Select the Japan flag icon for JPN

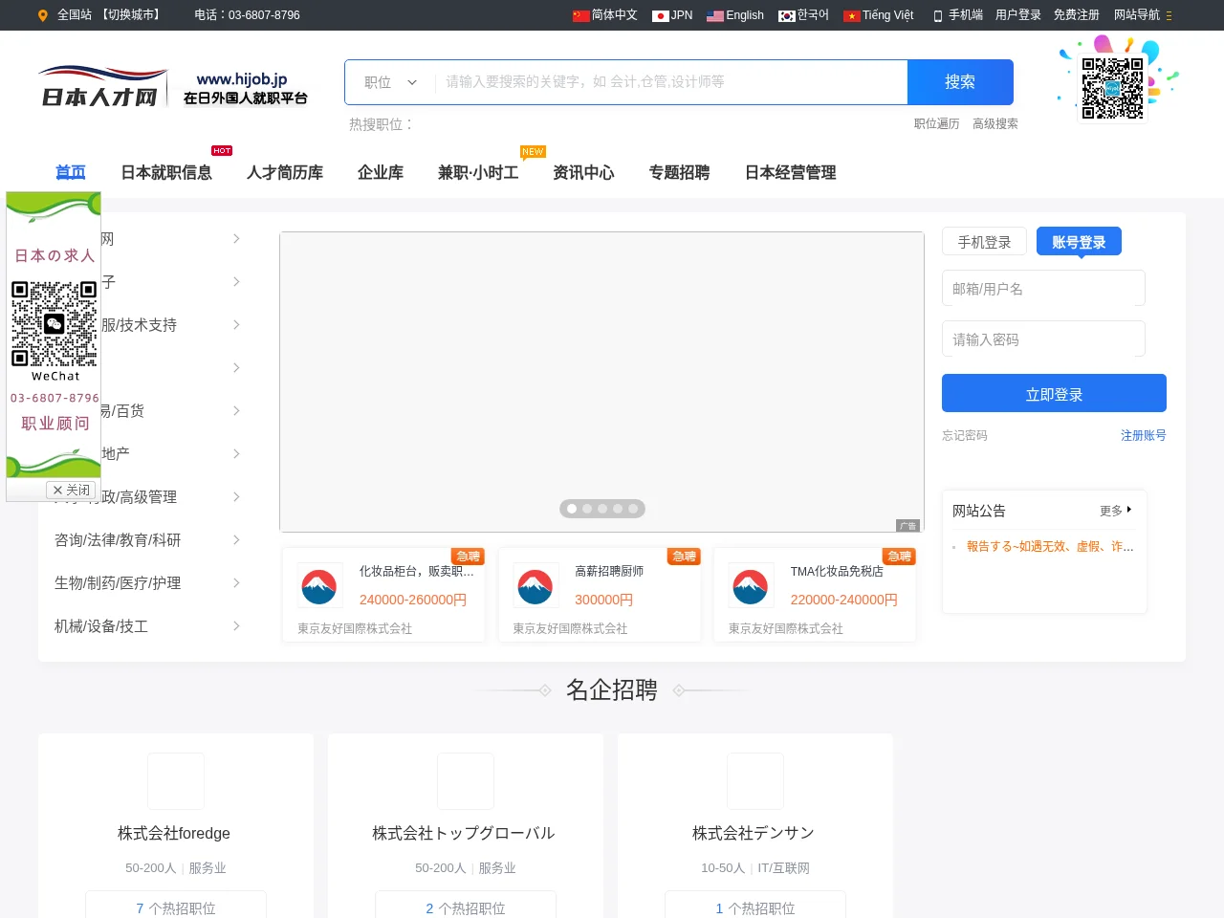660,15
